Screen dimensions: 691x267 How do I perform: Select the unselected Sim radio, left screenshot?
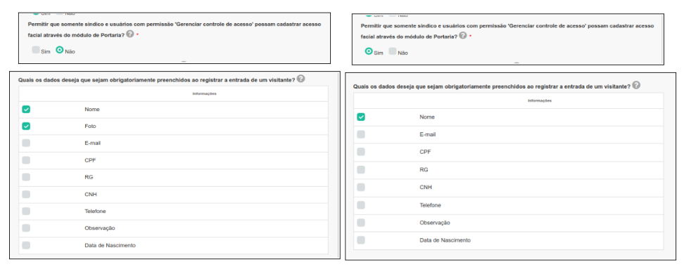click(36, 50)
